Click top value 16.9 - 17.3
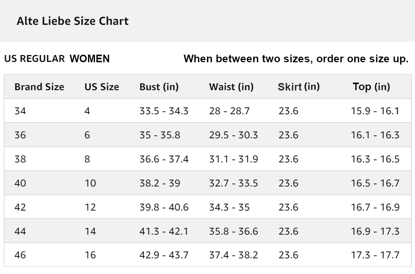The image size is (415, 274). click(375, 231)
